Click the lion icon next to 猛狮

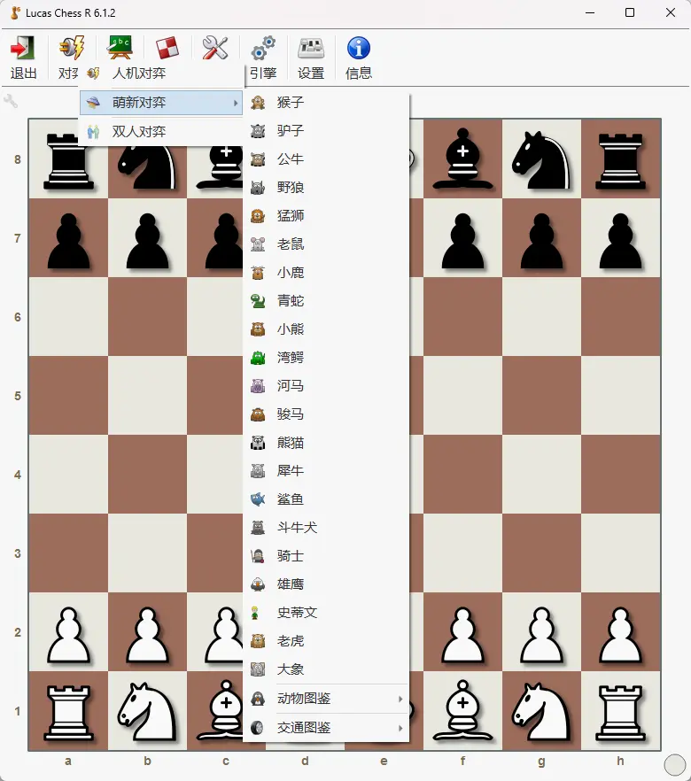click(x=258, y=216)
